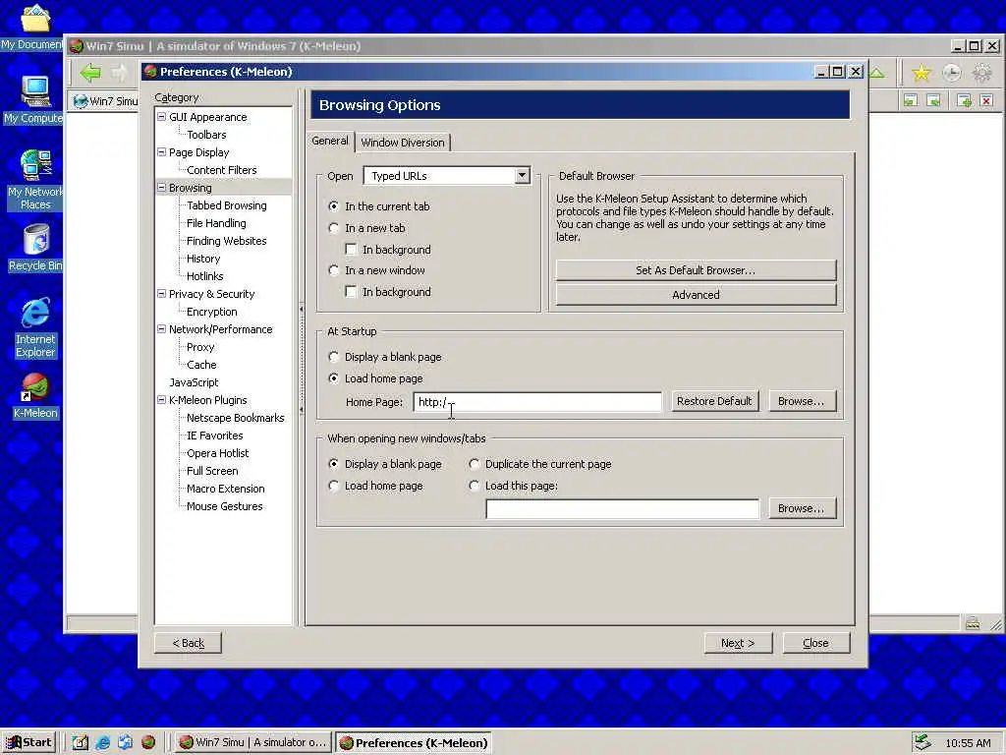Click Content Filters in category tree

tap(221, 170)
